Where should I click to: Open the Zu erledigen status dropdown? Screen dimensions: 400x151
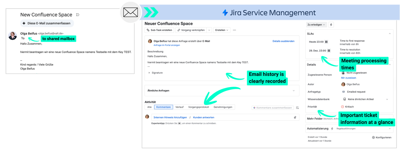[317, 25]
